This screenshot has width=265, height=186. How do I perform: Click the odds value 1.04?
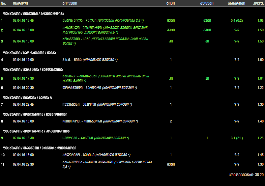tap(260, 78)
